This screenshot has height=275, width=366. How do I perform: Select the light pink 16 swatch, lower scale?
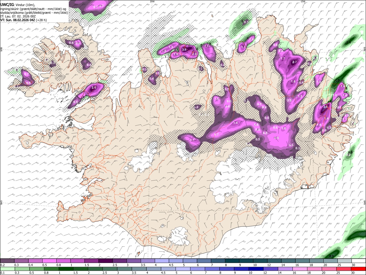click(x=300, y=269)
